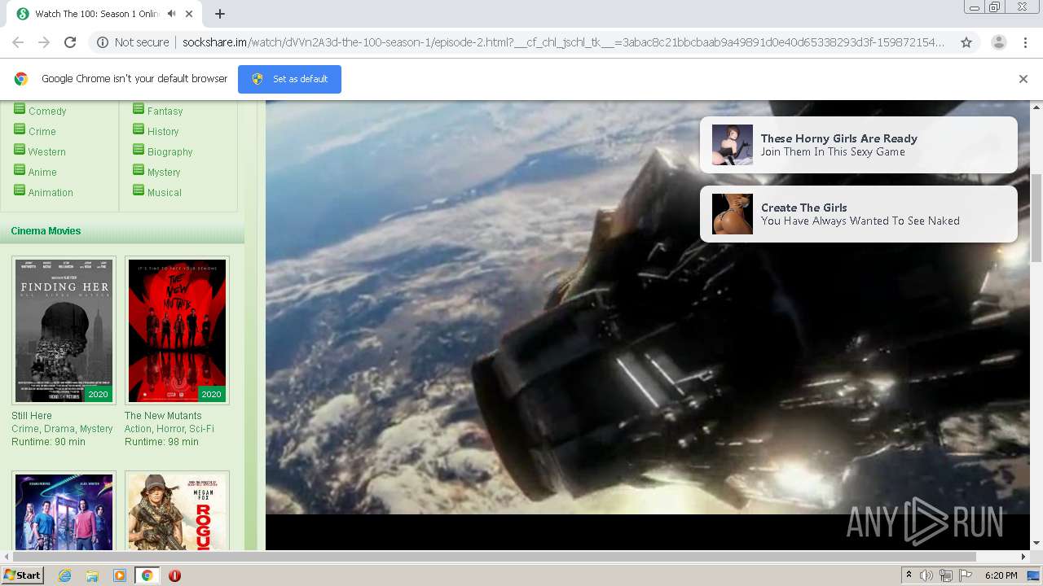Viewport: 1043px width, 586px height.
Task: Click the History genre link
Action: pos(163,132)
